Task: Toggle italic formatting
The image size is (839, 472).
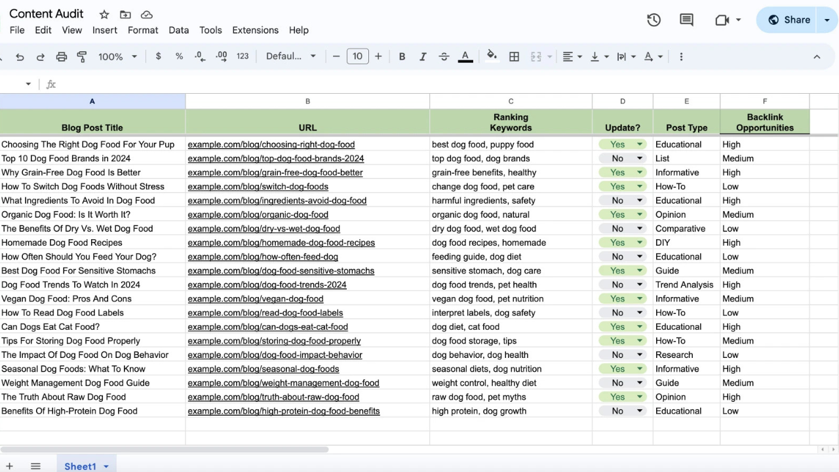Action: (423, 56)
